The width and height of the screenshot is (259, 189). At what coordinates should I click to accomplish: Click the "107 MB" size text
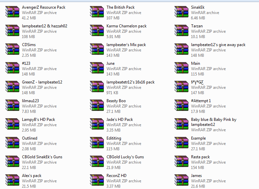(x=113, y=18)
